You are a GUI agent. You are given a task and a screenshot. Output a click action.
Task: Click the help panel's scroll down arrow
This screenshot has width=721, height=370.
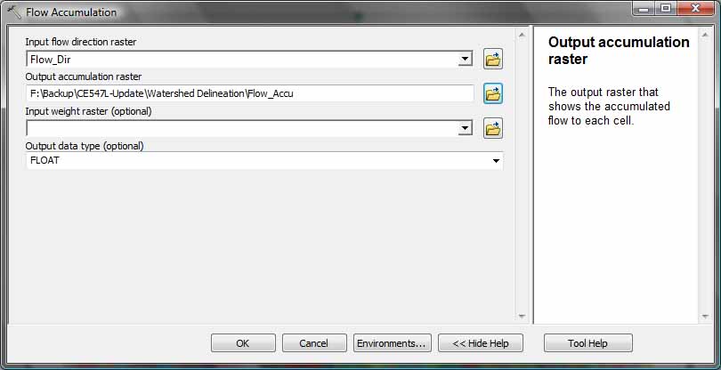(x=704, y=317)
